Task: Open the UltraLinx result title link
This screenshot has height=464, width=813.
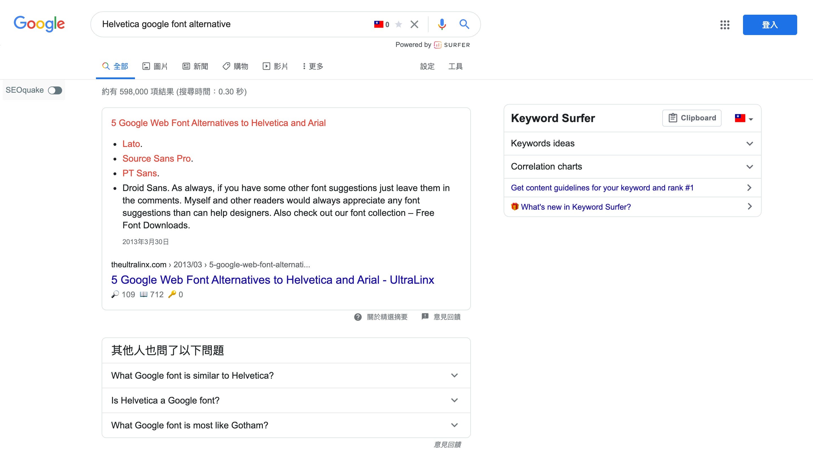Action: tap(272, 280)
